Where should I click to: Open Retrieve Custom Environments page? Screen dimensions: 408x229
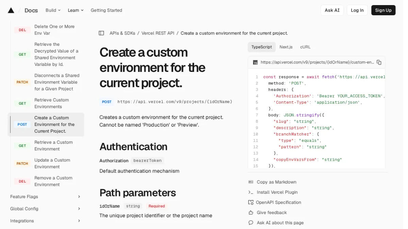(52, 103)
